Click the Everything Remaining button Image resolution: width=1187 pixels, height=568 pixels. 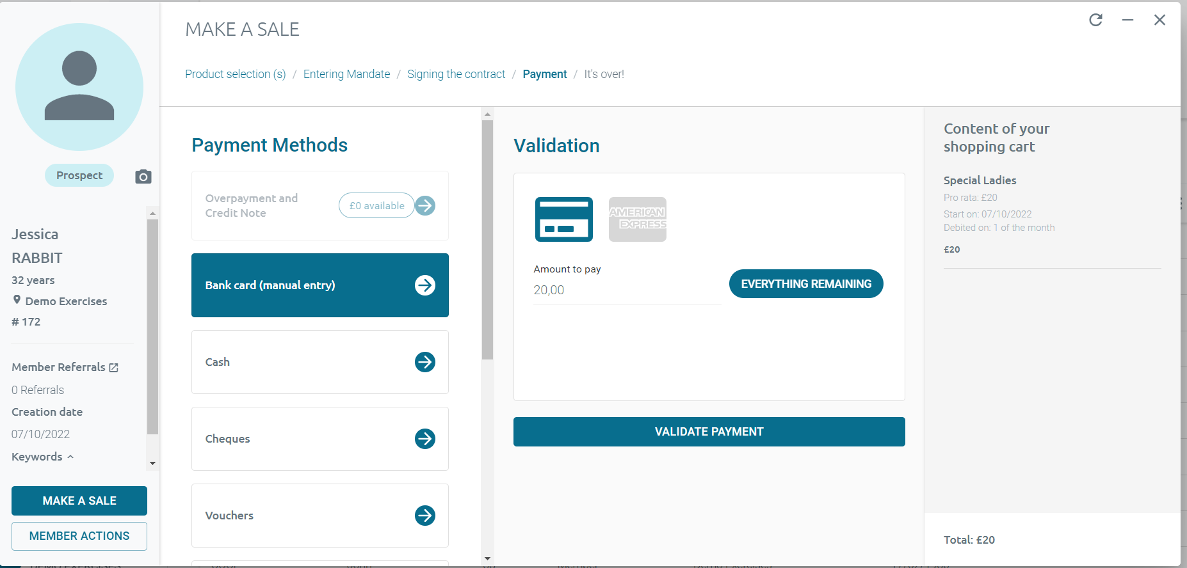click(806, 284)
